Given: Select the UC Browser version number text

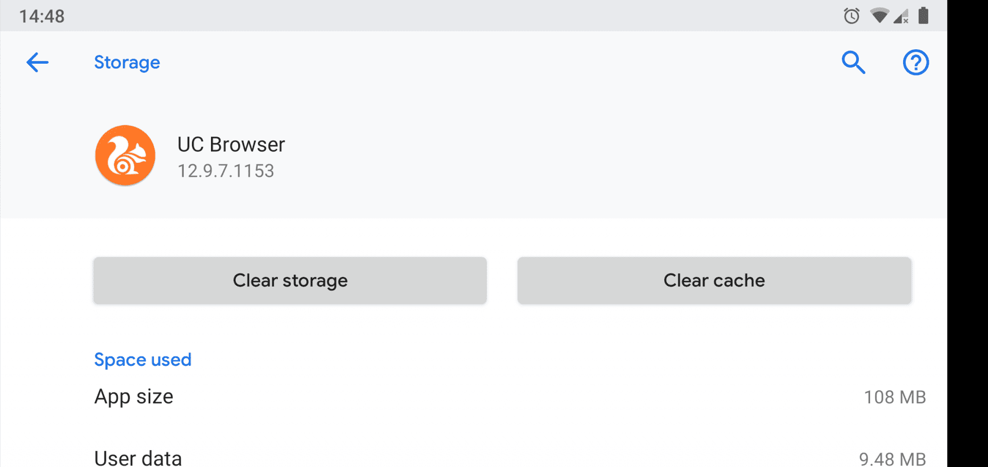Looking at the screenshot, I should click(x=225, y=171).
